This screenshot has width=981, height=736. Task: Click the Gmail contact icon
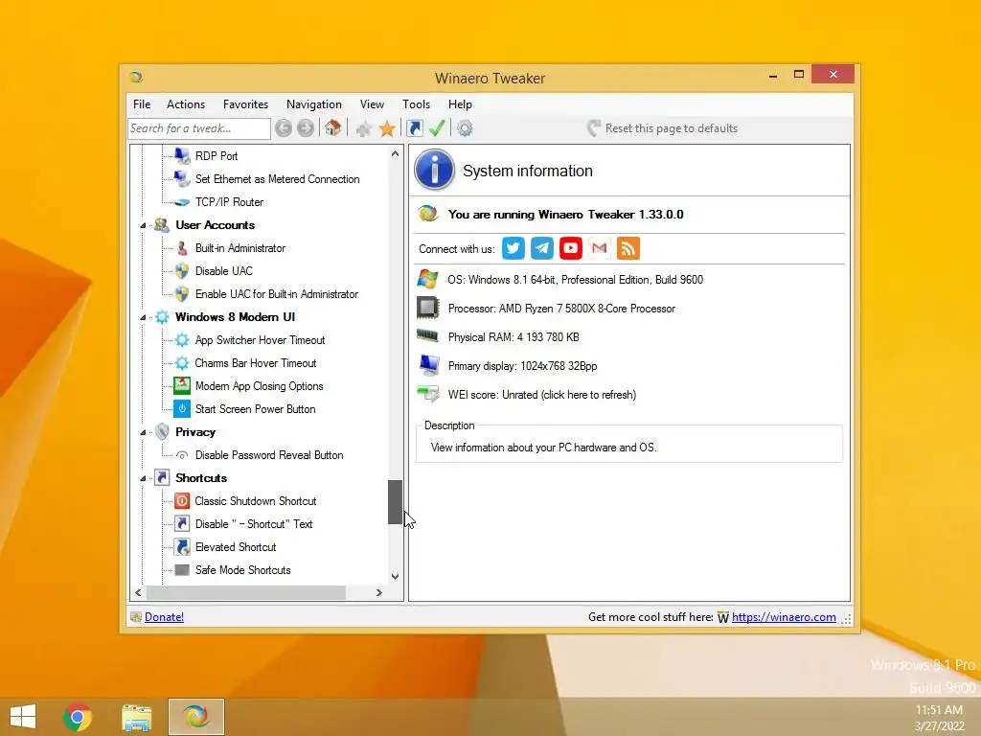(x=600, y=248)
